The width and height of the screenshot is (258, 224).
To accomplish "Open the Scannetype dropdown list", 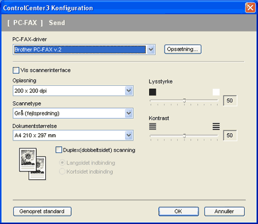I will (129, 113).
